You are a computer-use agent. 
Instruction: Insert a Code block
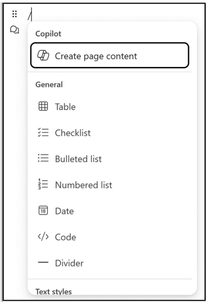(65, 237)
